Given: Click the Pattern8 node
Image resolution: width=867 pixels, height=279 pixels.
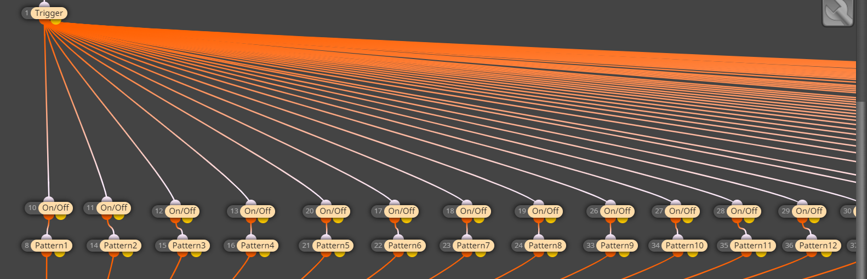Looking at the screenshot, I should coord(545,246).
